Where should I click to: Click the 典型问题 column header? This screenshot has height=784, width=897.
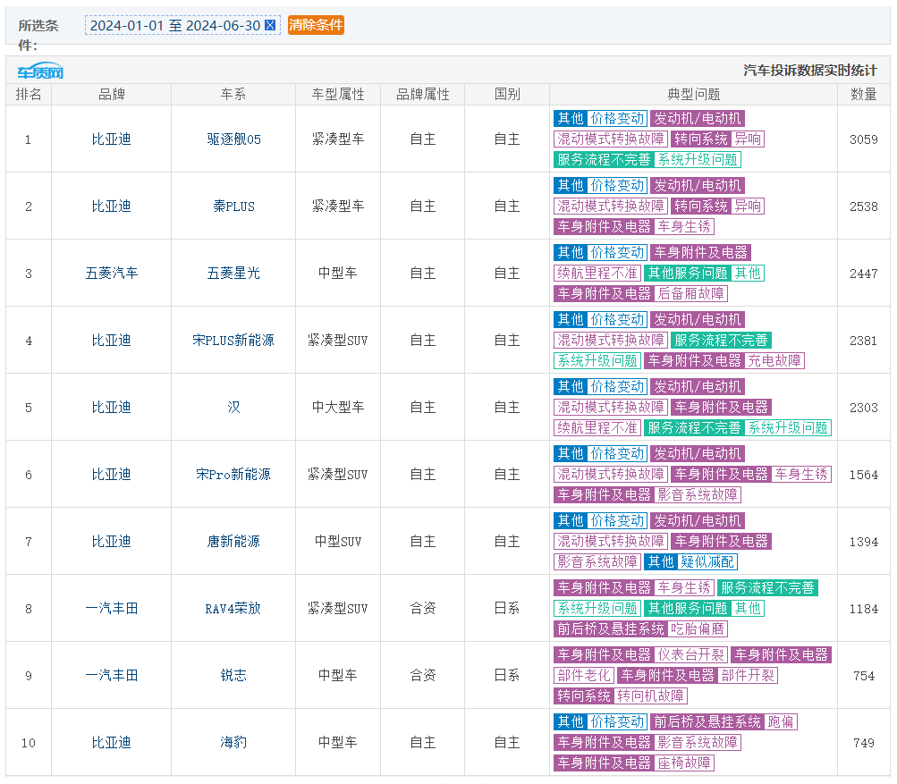(693, 95)
